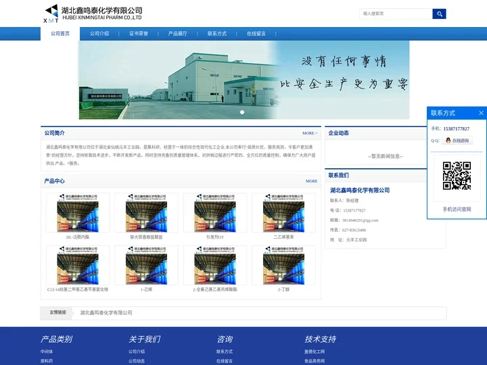Open footer link 原料药
The height and width of the screenshot is (365, 487).
[47, 361]
